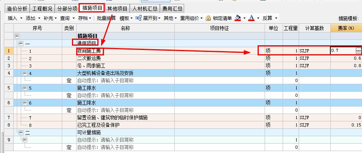Viewport: 362px width, 153px height.
Task: Select the 已完工程及设备保护 name cell
Action: [x=125, y=125]
